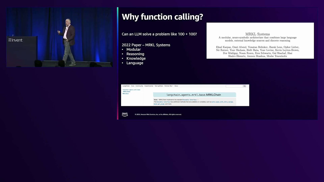Click the copyright notice in slide footer
Viewport: 324px width, 182px height.
point(158,114)
